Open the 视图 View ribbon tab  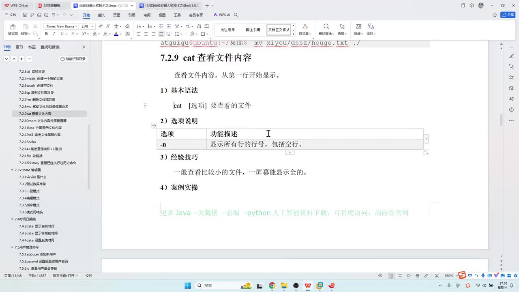(162, 15)
